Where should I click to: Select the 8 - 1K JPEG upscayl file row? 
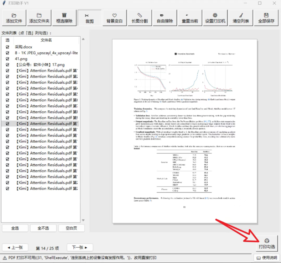coord(40,53)
